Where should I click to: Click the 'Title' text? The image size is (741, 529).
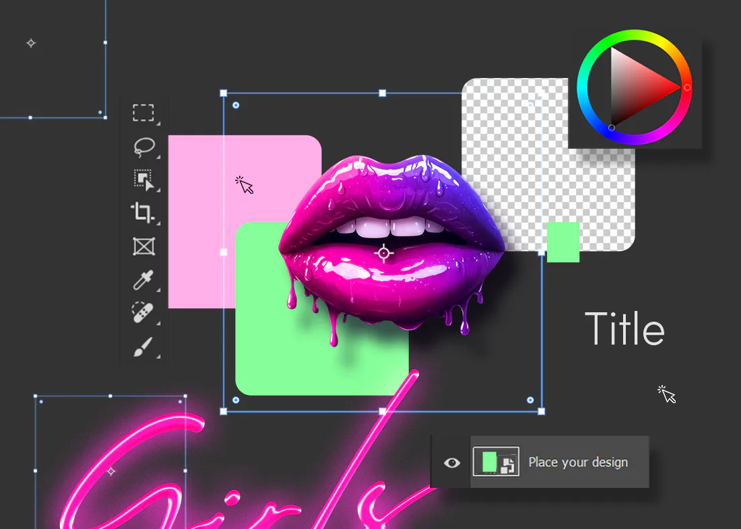[624, 329]
